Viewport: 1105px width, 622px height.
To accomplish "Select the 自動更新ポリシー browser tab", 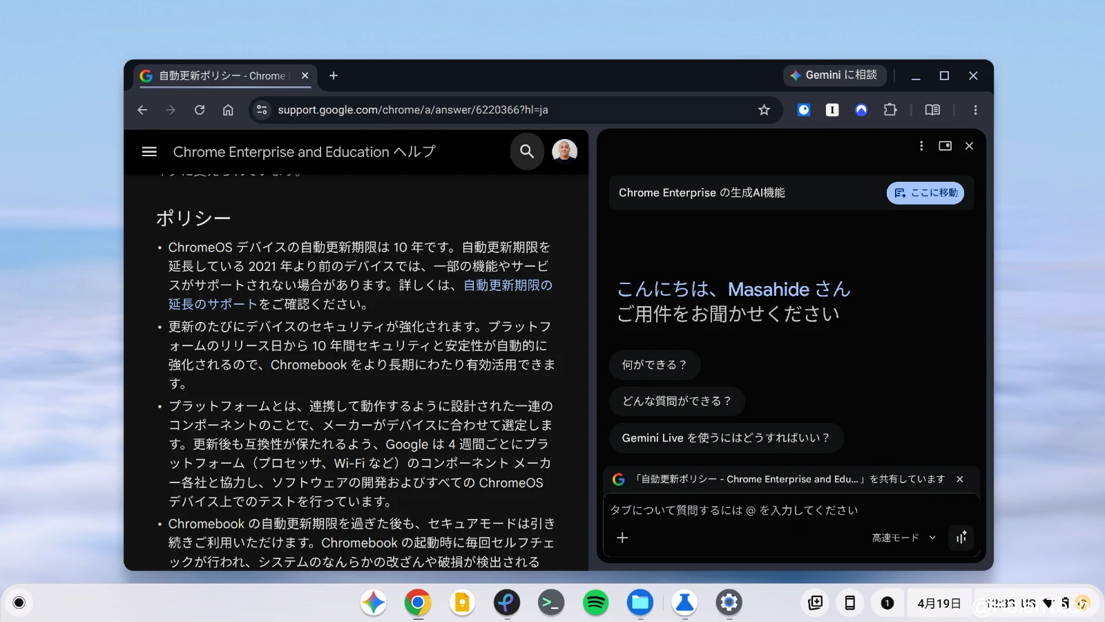I will pyautogui.click(x=222, y=76).
